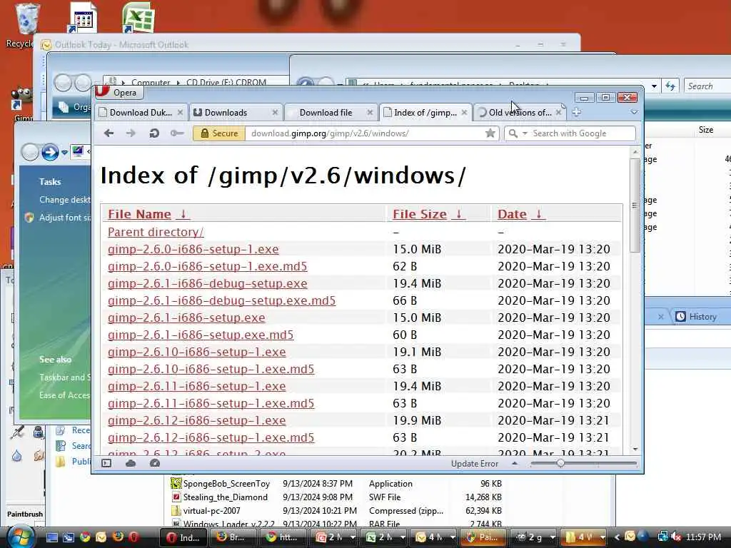Open the search engine dropdown arrow
Viewport: 731px width, 548px height.
[x=525, y=133]
